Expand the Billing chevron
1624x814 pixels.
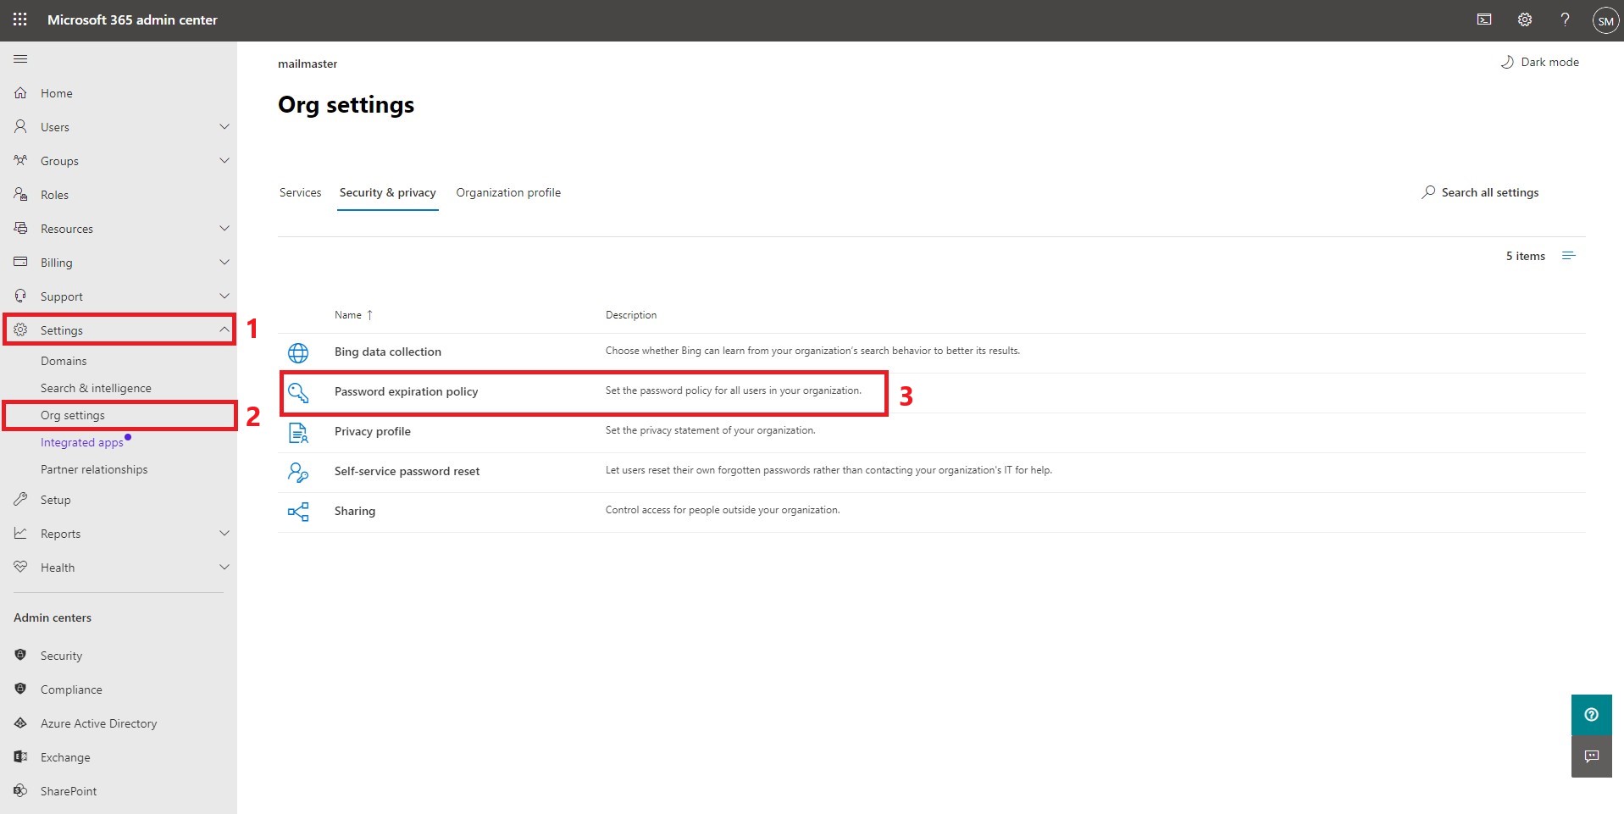(224, 263)
